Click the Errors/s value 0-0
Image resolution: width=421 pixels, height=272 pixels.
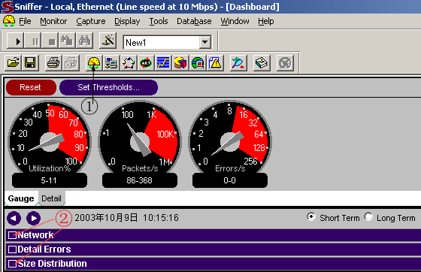point(230,180)
